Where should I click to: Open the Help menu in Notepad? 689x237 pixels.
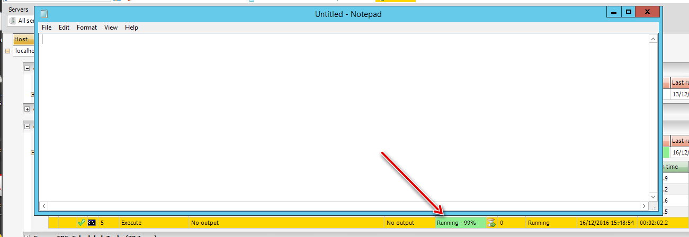pos(131,28)
